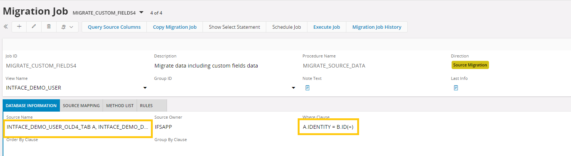Screen dimensions: 571x156
Task: Click the Execute Job button
Action: pyautogui.click(x=326, y=27)
